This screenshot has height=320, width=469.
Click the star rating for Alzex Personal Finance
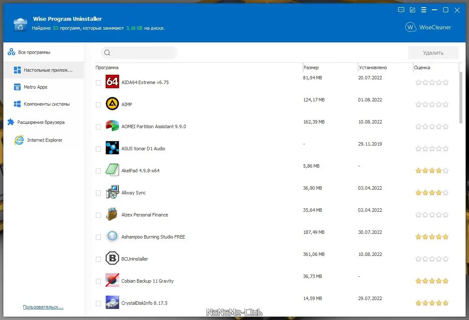tap(432, 215)
